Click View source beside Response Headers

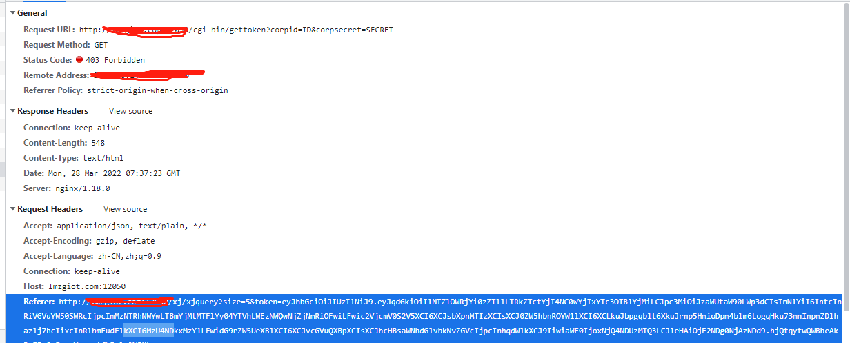[130, 111]
